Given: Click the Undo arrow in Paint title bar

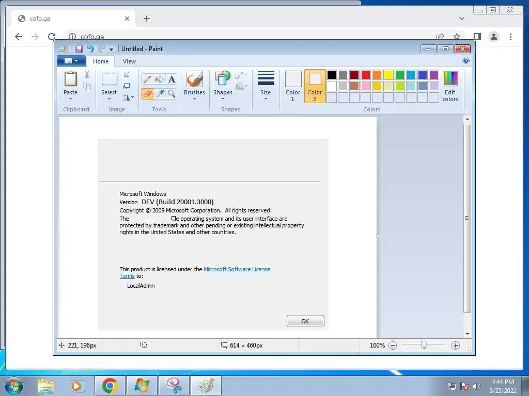Looking at the screenshot, I should pos(90,49).
